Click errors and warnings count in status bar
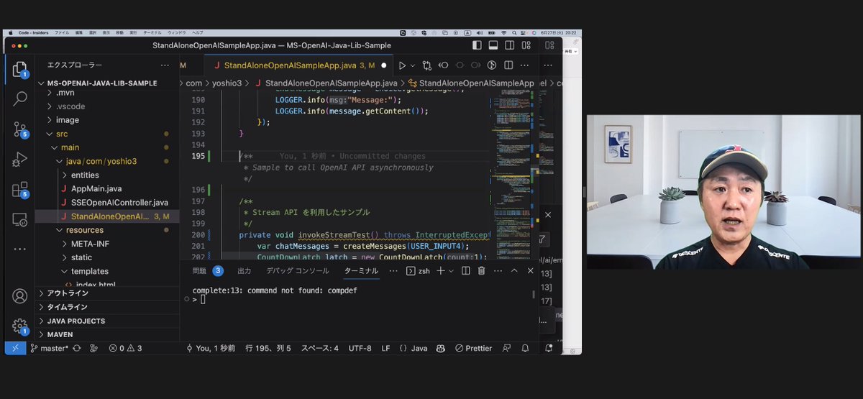This screenshot has height=399, width=863. click(125, 348)
